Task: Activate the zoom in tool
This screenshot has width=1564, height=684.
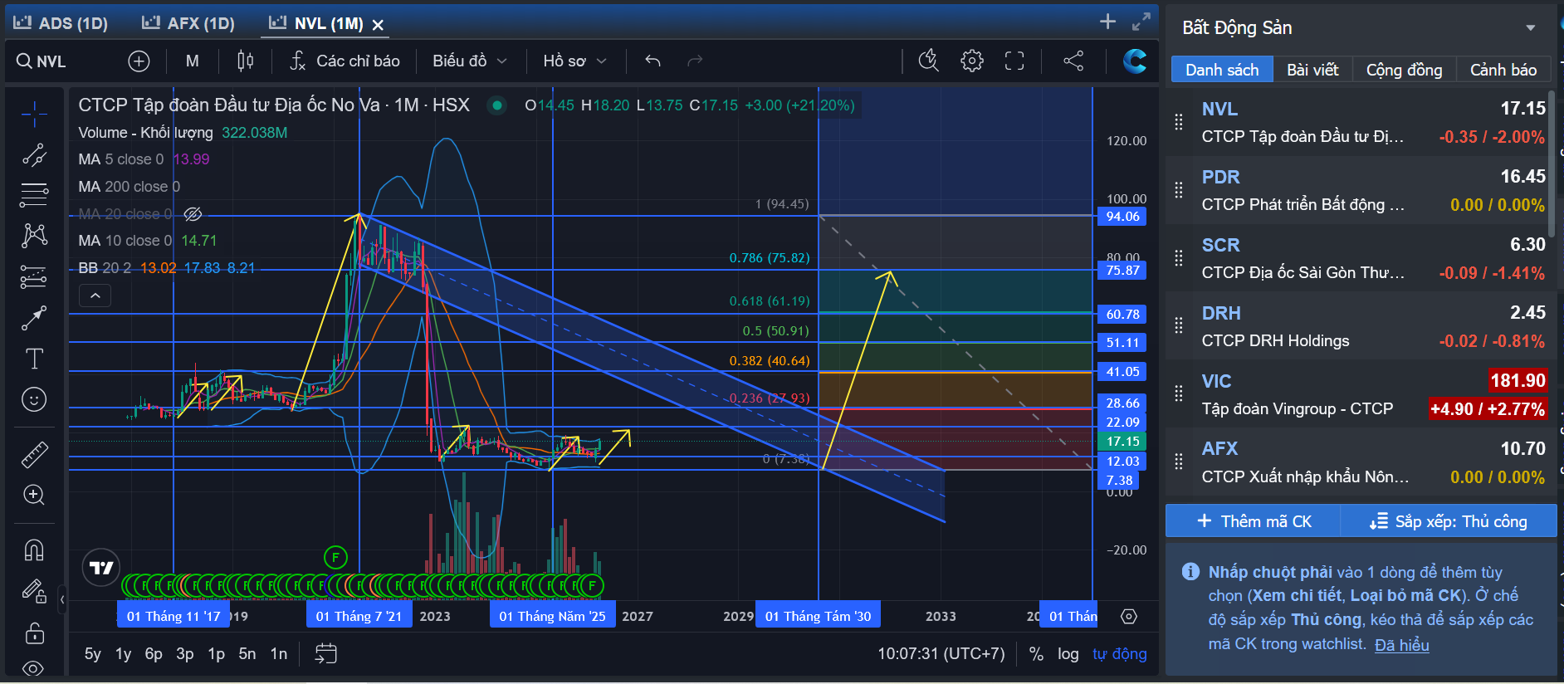Action: pos(34,495)
